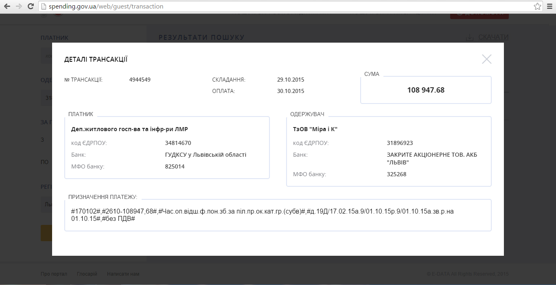The image size is (556, 285).
Task: Click the СКАЧАТИ download link
Action: (x=493, y=37)
